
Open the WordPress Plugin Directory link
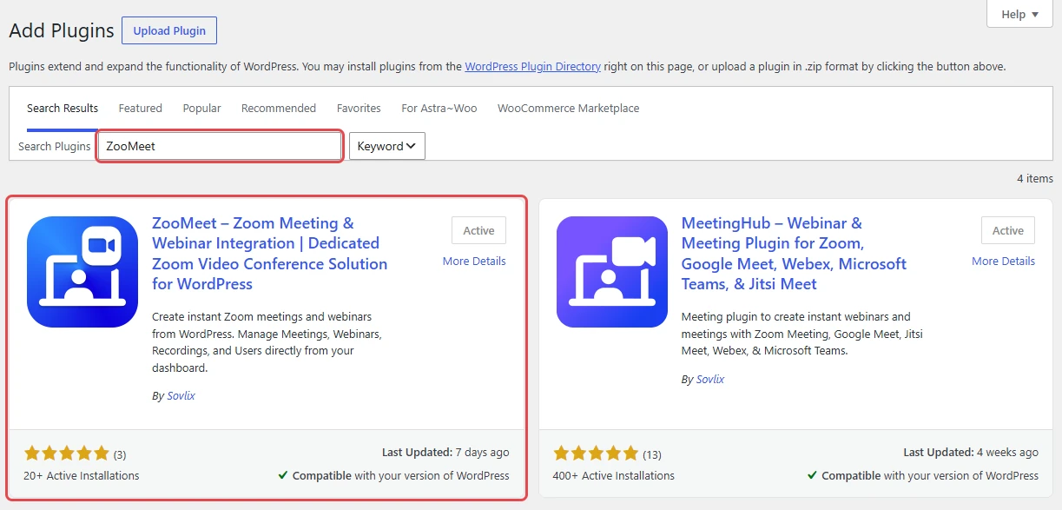point(532,66)
